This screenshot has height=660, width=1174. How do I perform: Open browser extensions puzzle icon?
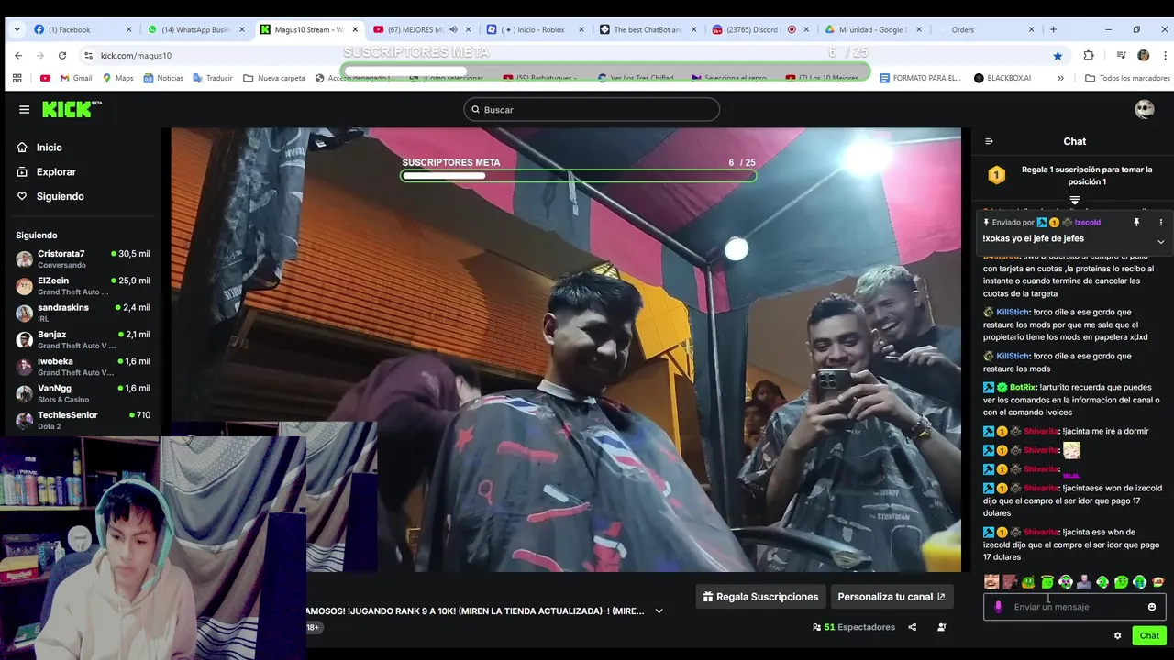click(x=1089, y=55)
